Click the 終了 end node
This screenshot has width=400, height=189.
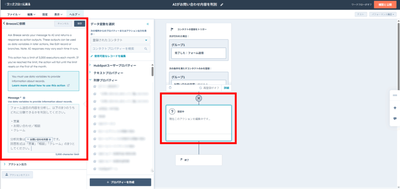click(x=199, y=160)
